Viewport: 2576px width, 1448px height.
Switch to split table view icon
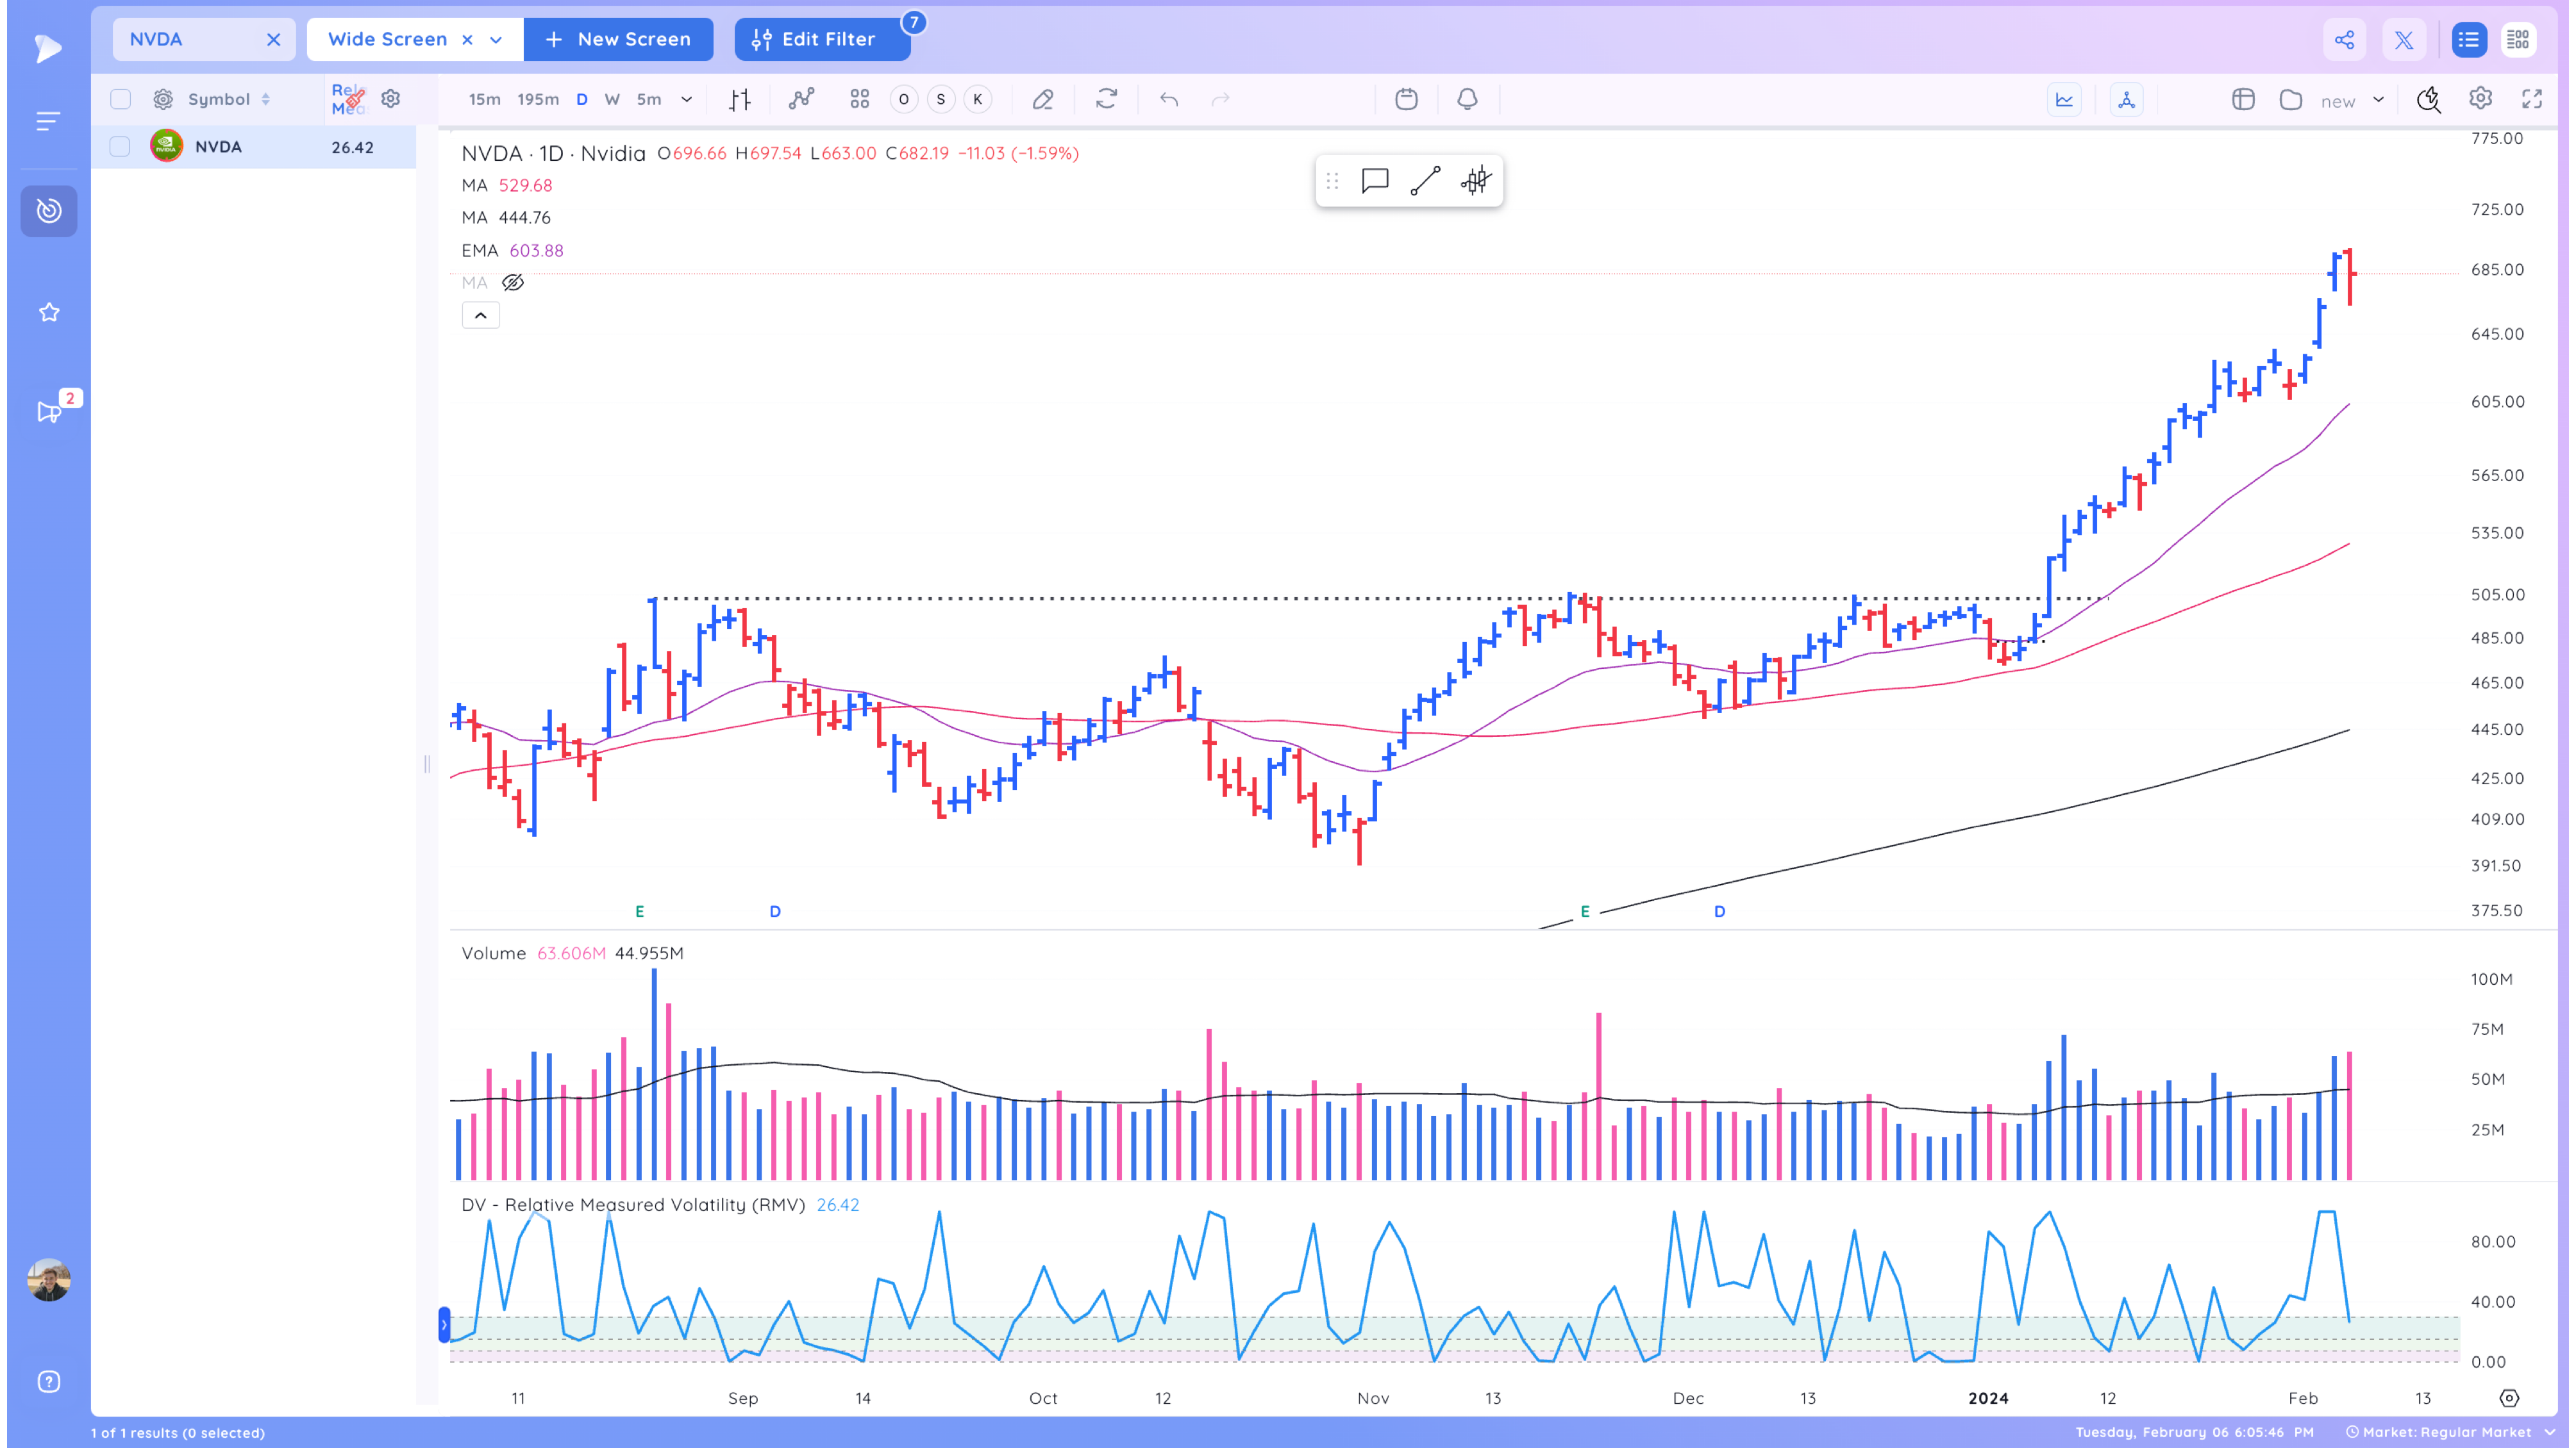2518,40
